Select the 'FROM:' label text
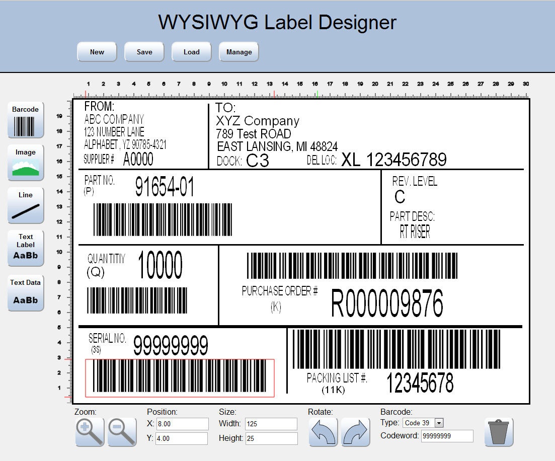Image resolution: width=555 pixels, height=461 pixels. pos(100,106)
